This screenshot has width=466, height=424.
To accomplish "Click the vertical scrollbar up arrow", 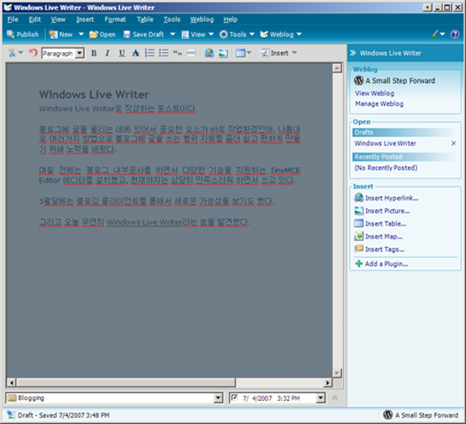I will [337, 68].
